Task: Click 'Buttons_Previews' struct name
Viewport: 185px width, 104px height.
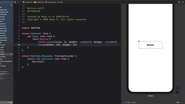Action: point(41,56)
